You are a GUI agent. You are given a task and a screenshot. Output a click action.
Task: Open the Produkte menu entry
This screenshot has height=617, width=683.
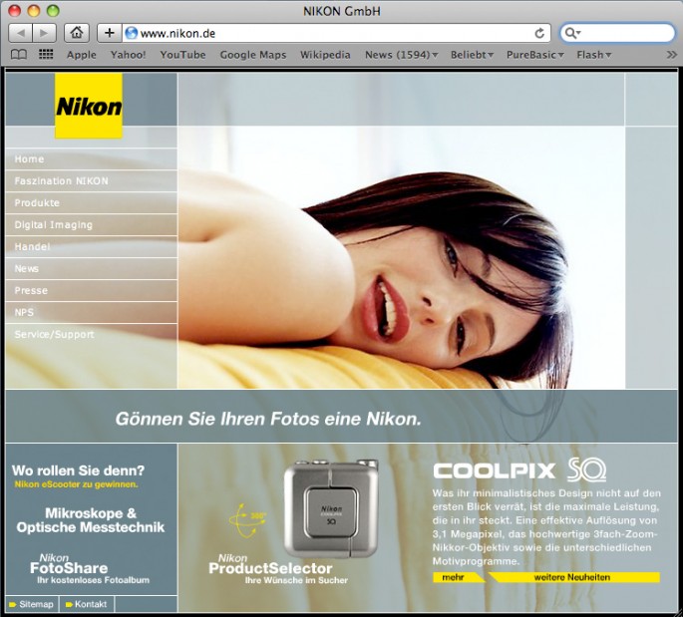[x=92, y=203]
